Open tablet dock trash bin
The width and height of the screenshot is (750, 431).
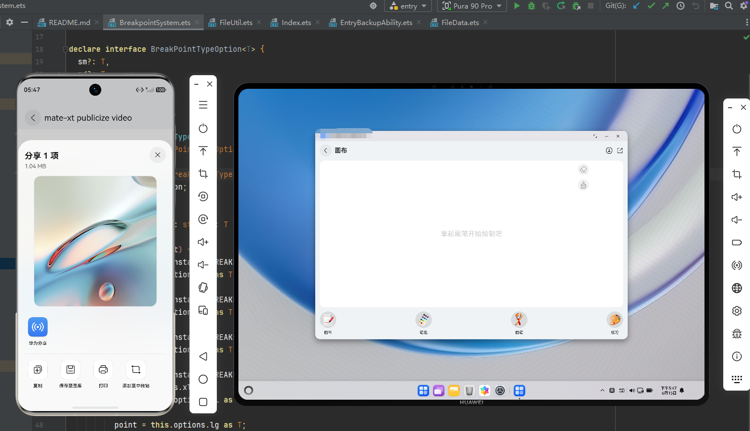[x=469, y=391]
